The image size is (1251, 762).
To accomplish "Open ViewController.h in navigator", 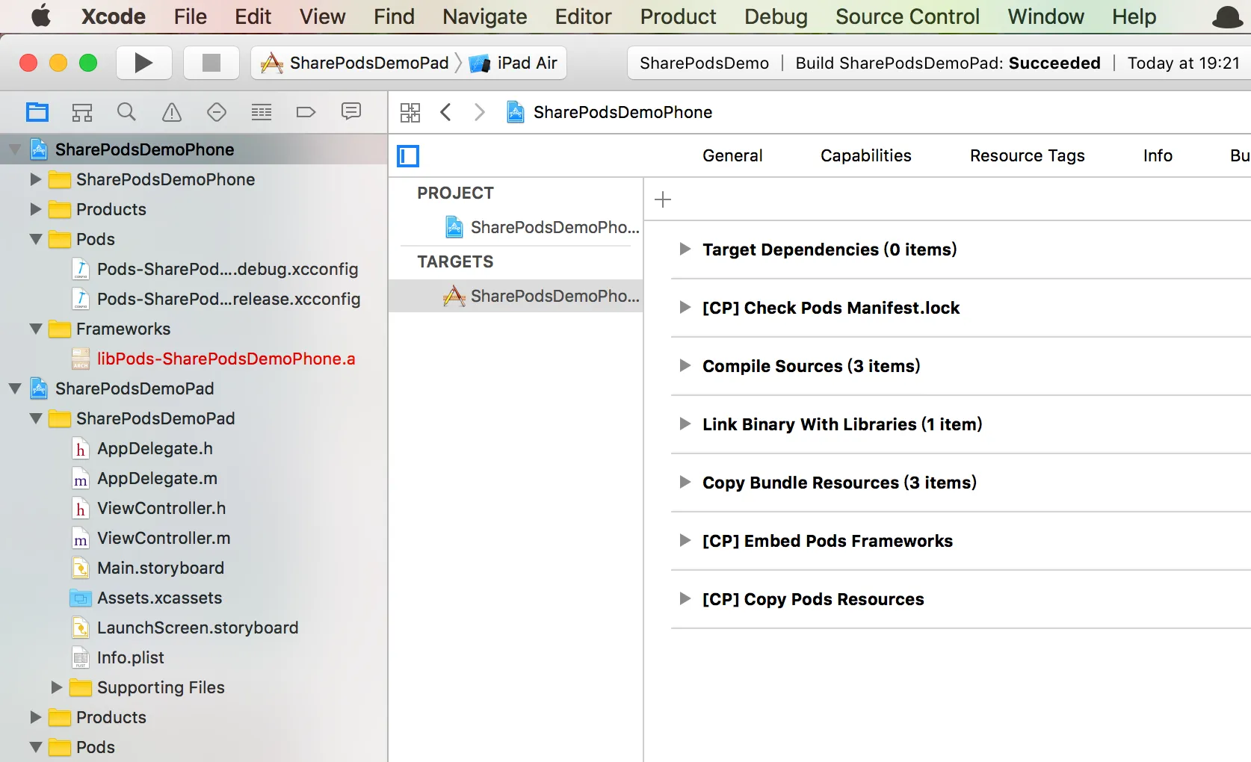I will (161, 508).
